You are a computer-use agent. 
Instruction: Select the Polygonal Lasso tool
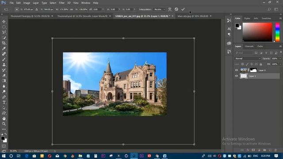pos(4,32)
